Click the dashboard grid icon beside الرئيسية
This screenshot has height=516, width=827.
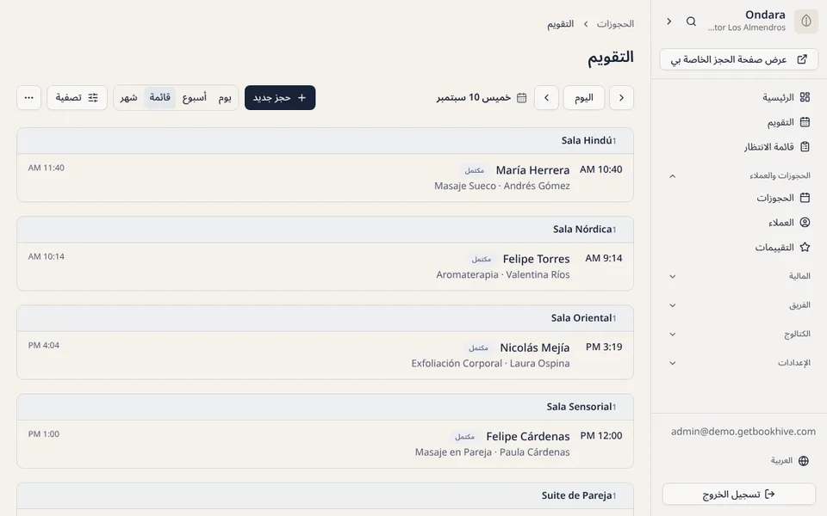805,97
